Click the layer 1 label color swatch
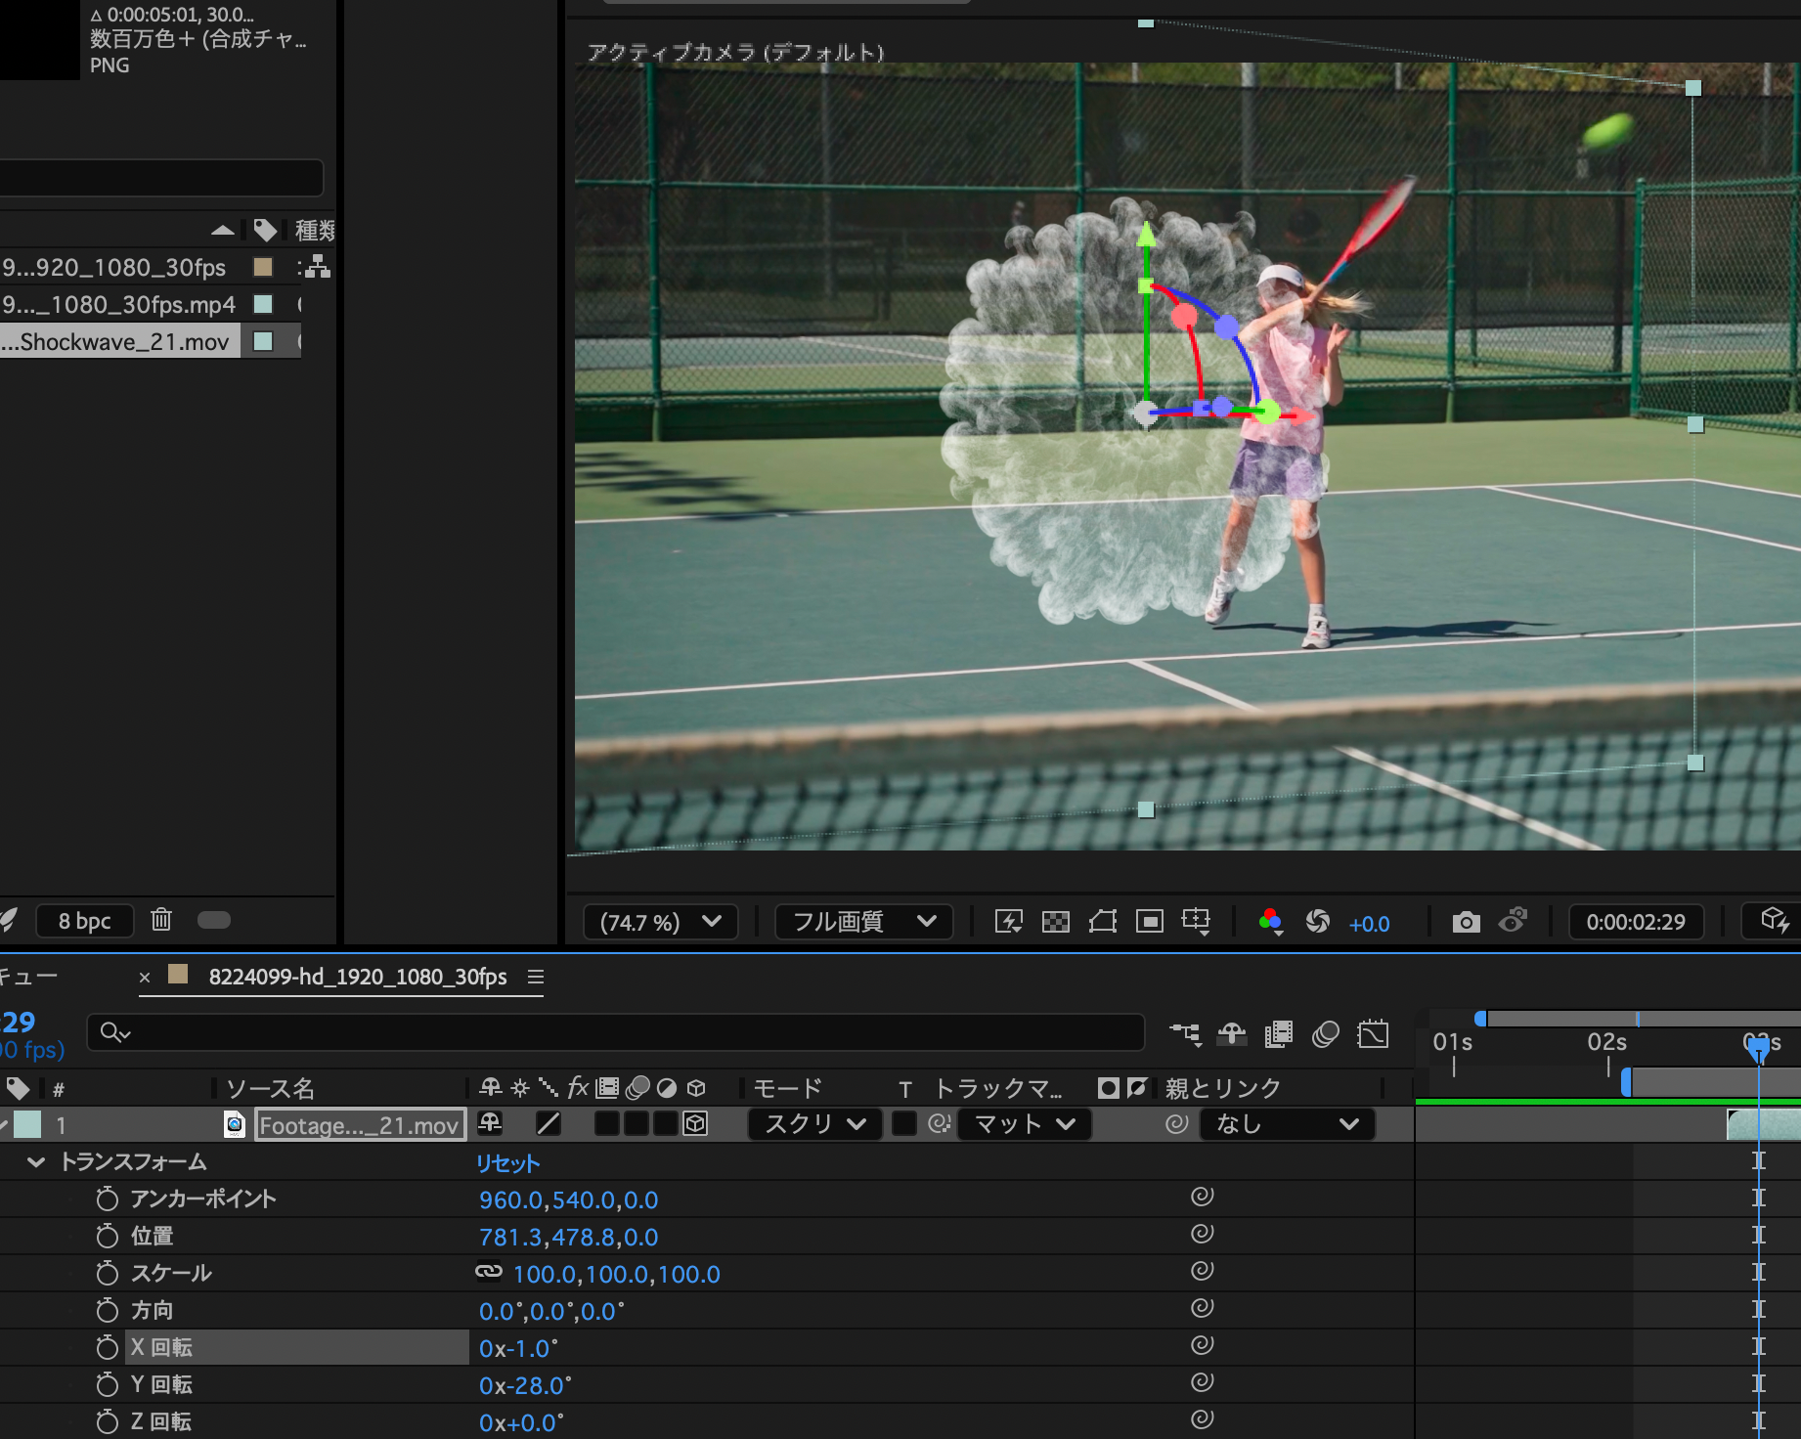 click(28, 1125)
